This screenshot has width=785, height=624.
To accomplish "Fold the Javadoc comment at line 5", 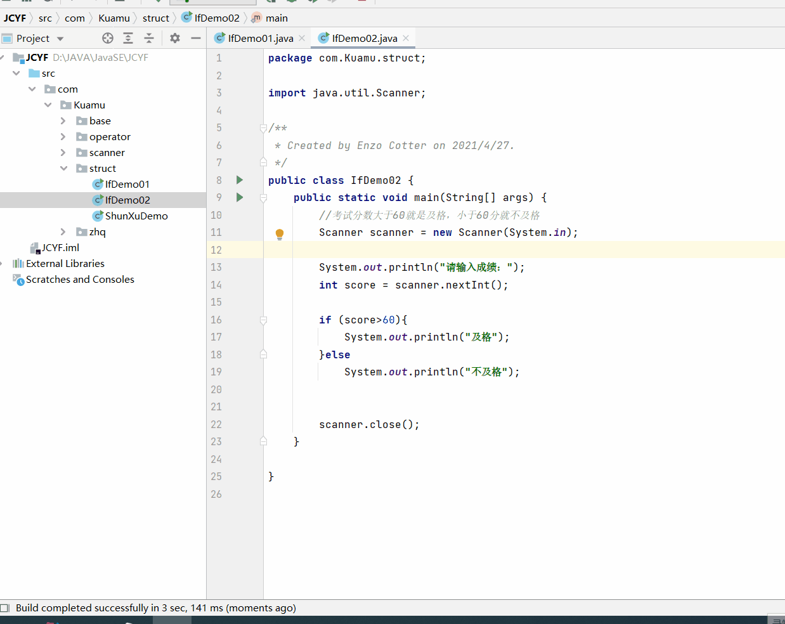I will 263,128.
